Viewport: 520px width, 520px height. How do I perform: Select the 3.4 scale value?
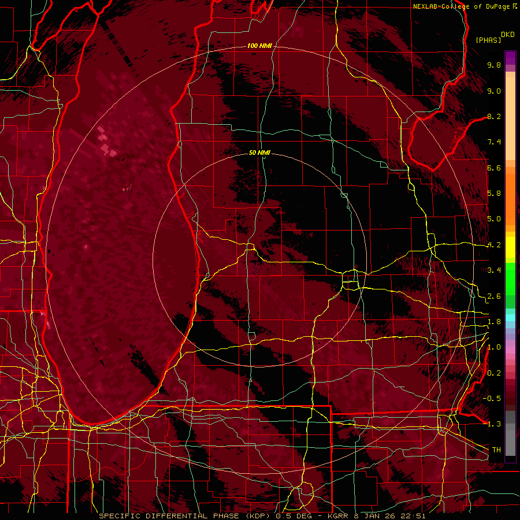coord(494,270)
